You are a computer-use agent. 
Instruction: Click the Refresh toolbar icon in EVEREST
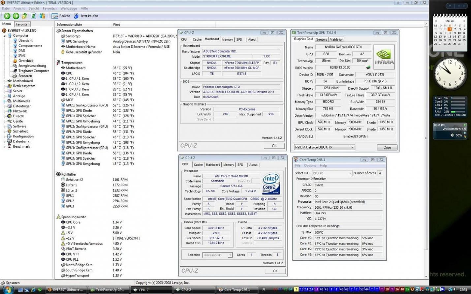point(33,16)
